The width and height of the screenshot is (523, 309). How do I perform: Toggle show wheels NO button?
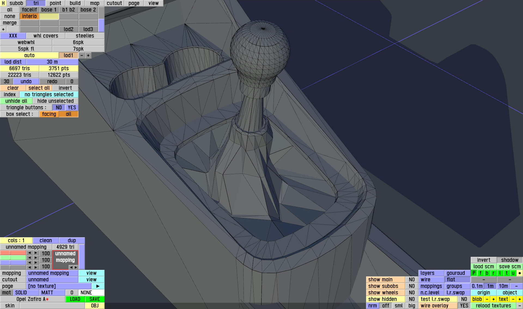tap(412, 293)
